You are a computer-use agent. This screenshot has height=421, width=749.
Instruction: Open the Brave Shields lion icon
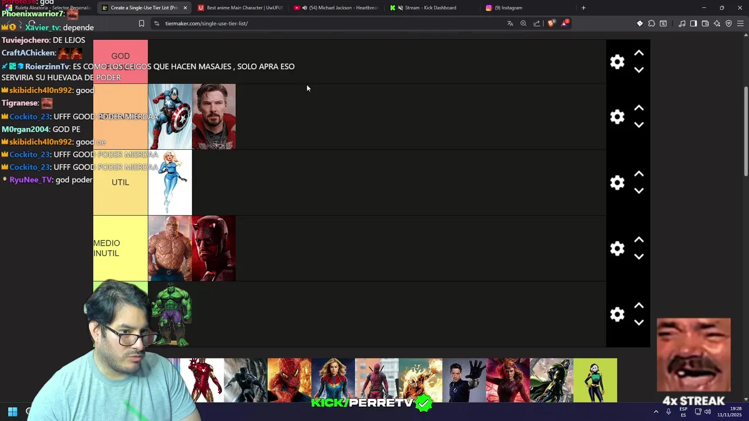point(551,23)
